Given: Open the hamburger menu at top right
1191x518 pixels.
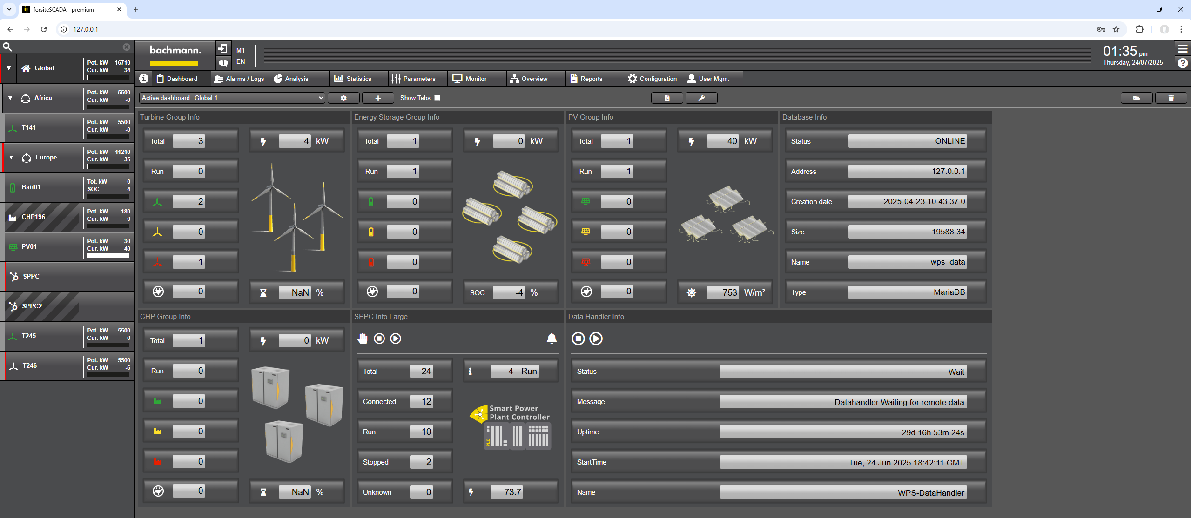Looking at the screenshot, I should 1183,48.
